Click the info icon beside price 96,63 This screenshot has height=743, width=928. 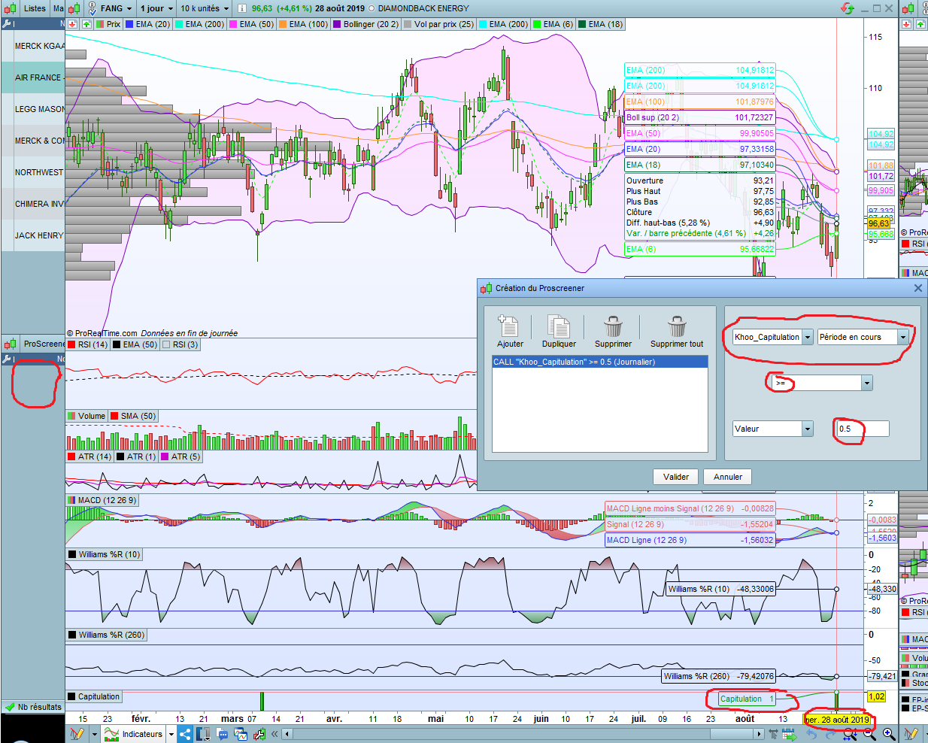point(242,8)
